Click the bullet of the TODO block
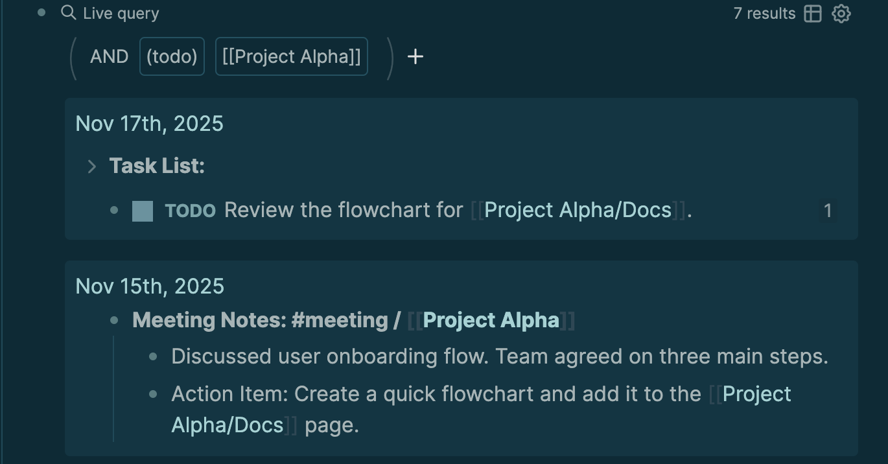The height and width of the screenshot is (464, 888). 115,211
